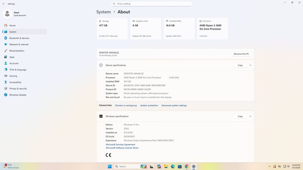Show hidden system tray icons
The image size is (303, 170).
pyautogui.click(x=269, y=167)
